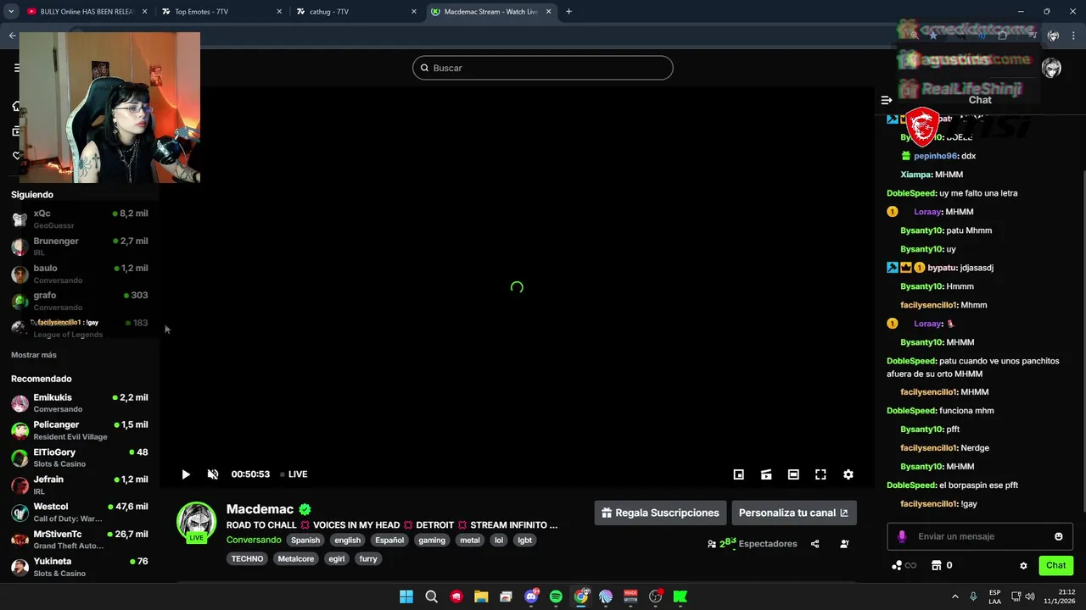
Task: Send the message with the green Chat button
Action: [1056, 565]
